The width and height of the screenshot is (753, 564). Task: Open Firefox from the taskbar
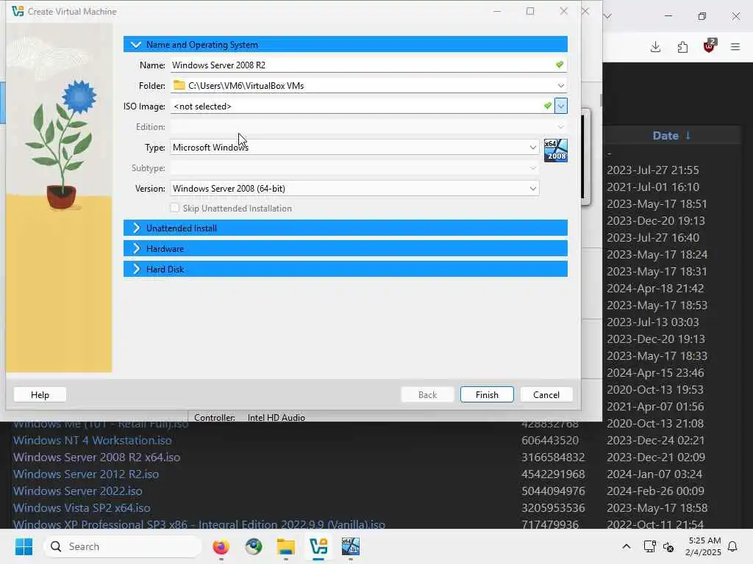221,546
